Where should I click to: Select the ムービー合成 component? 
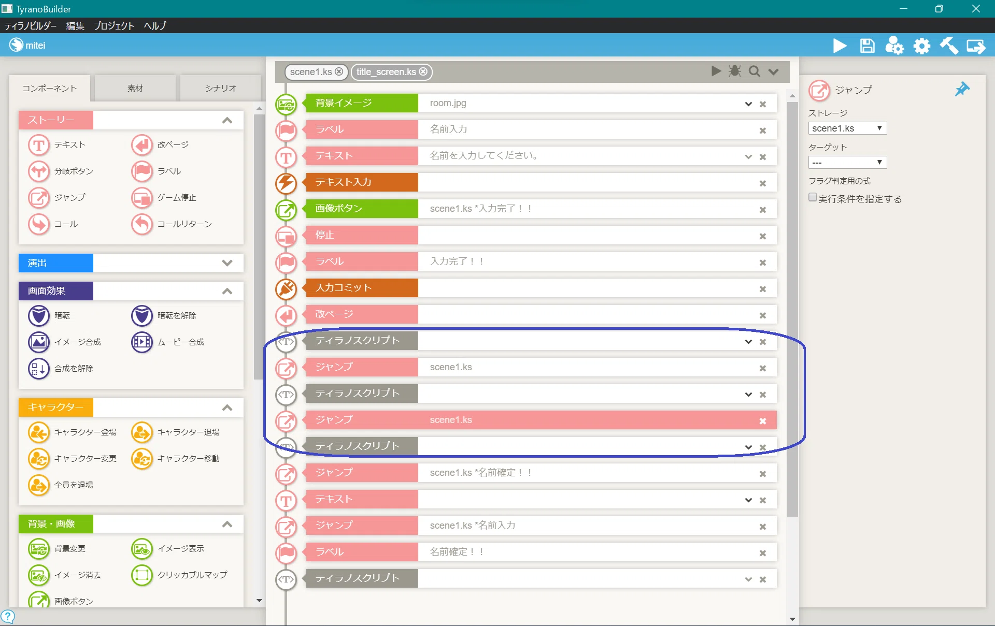click(x=168, y=342)
